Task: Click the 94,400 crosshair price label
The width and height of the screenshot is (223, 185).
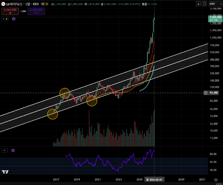Action: pyautogui.click(x=214, y=93)
